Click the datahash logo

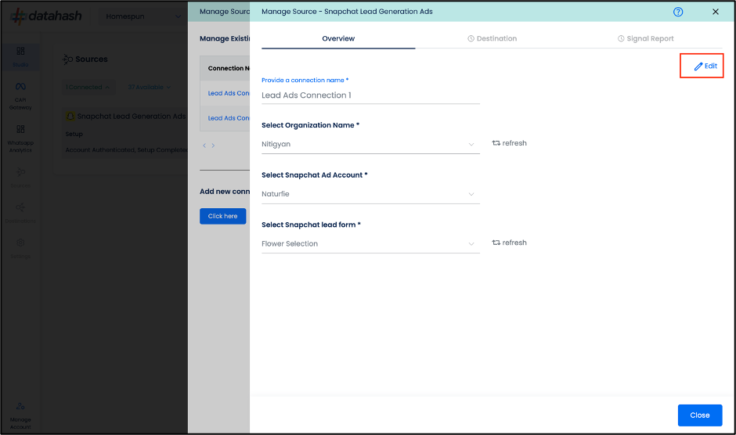coord(46,16)
